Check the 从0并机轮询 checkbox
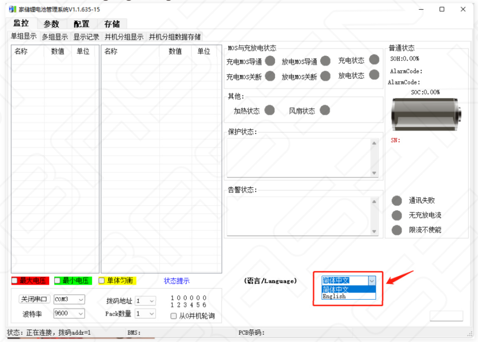The height and width of the screenshot is (342, 478). click(174, 316)
